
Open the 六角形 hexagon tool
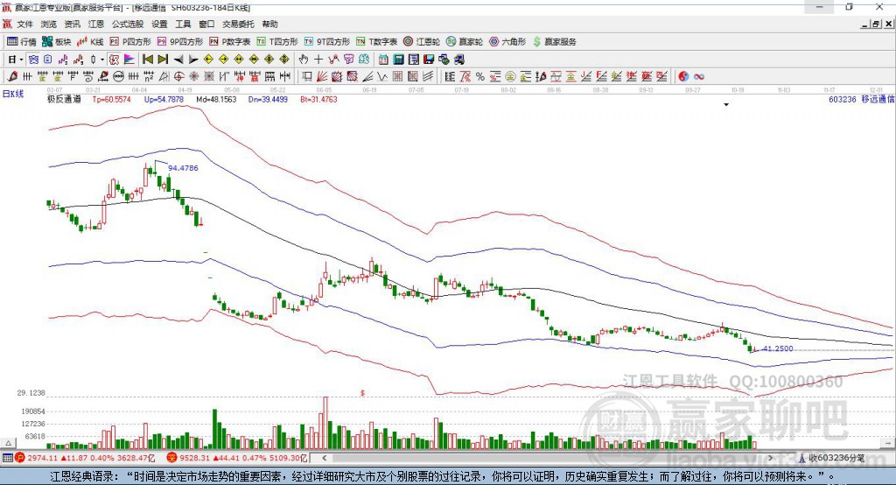[x=507, y=42]
